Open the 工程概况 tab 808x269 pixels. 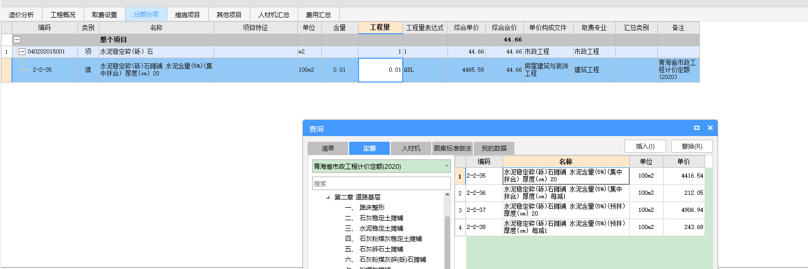[x=63, y=15]
